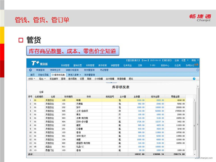Open the 往来现金 menu

tap(127, 65)
